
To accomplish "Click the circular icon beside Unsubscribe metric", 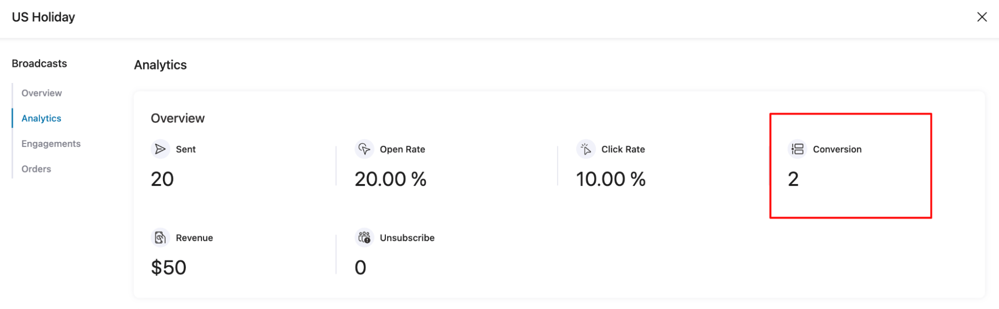I will pos(364,237).
